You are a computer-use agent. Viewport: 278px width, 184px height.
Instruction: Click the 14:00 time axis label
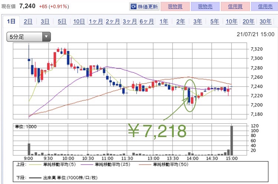193,159
